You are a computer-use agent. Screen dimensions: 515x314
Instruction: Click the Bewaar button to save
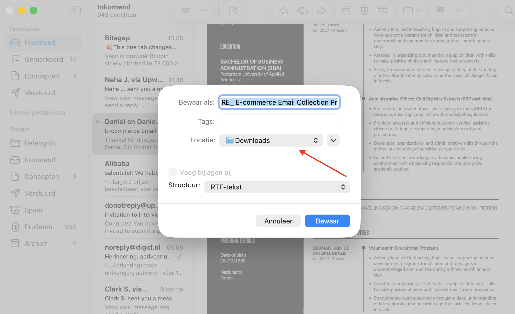(x=327, y=221)
